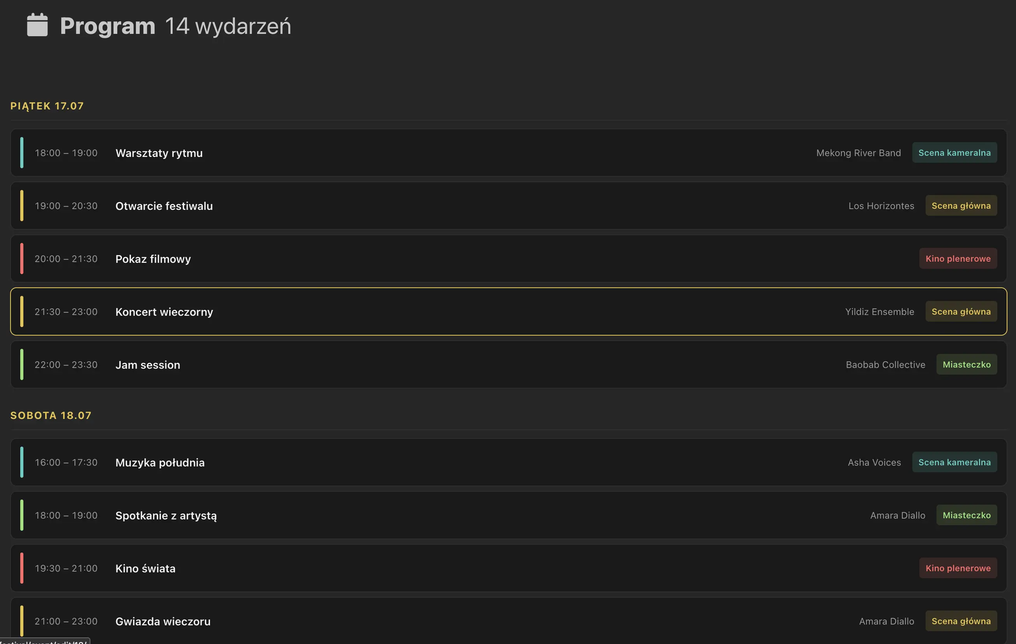Viewport: 1016px width, 644px height.
Task: Click the Miasteczko tag on Jam session
Action: coord(966,365)
